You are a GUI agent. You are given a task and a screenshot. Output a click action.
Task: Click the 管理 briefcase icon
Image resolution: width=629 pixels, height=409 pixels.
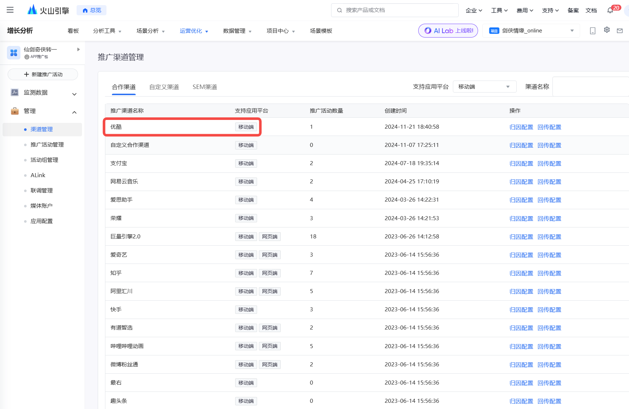[x=15, y=111]
